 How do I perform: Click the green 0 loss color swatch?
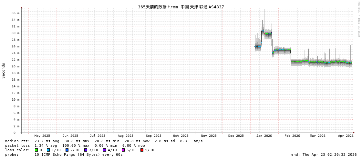click(x=36, y=150)
